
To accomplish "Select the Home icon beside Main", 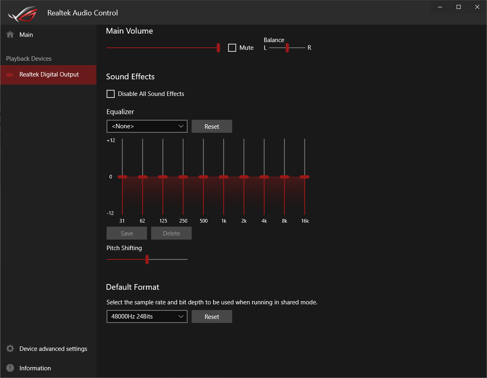I will pyautogui.click(x=9, y=34).
